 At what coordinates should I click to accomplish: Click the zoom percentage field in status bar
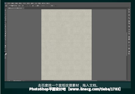click(x=9, y=81)
